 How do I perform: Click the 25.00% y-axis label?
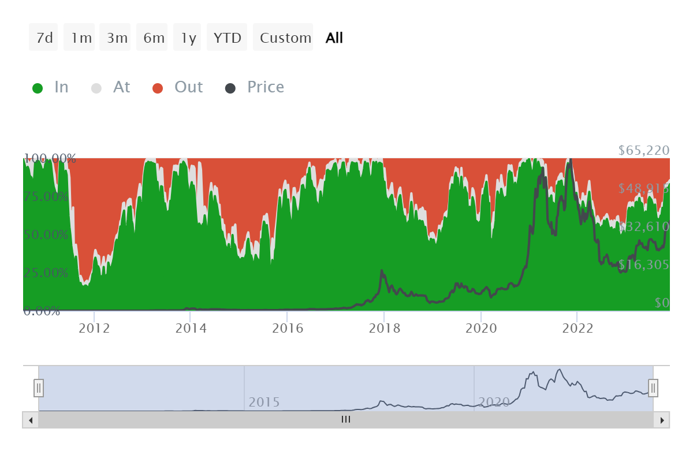coord(46,273)
